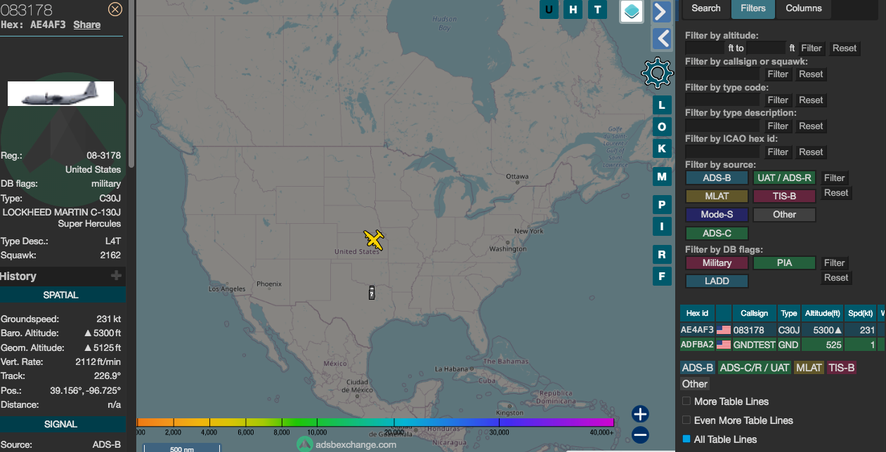886x452 pixels.
Task: Reset the type code filter
Action: click(811, 100)
